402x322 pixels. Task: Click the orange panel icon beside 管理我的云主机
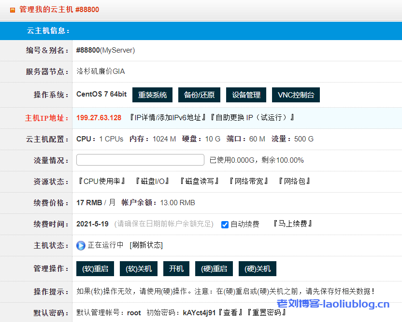point(12,9)
